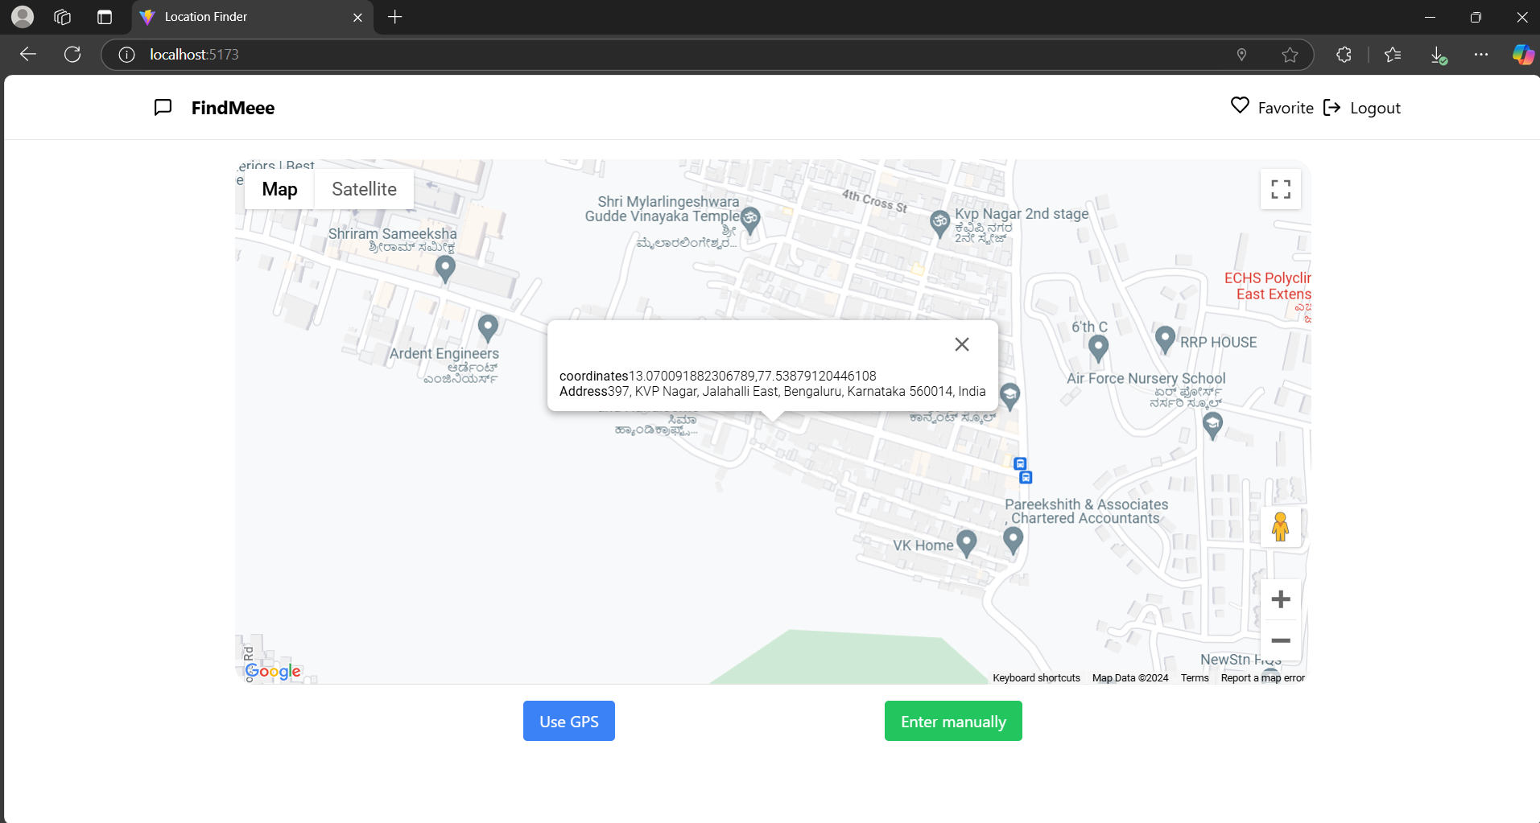
Task: Select VK Home map pin
Action: coord(966,543)
